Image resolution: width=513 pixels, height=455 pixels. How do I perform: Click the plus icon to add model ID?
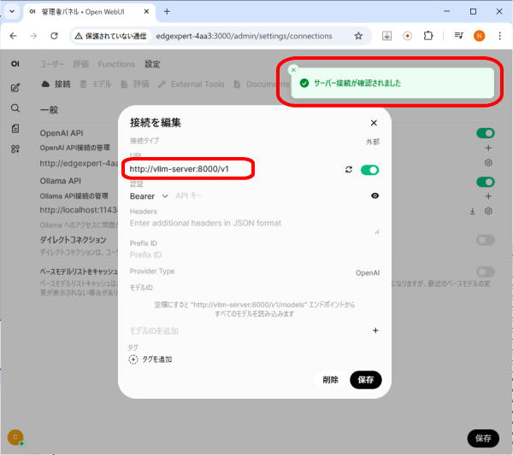click(x=374, y=330)
